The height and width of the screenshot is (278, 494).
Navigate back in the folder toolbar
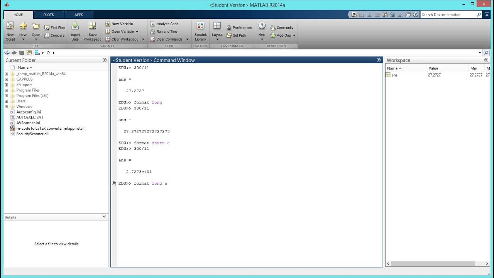point(7,53)
